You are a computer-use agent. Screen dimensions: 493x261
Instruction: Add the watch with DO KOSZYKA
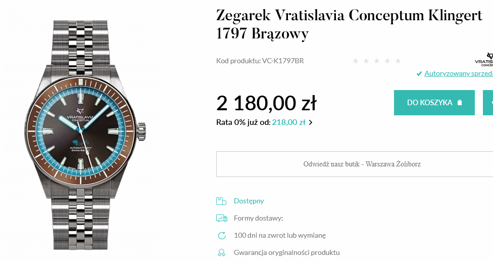434,103
